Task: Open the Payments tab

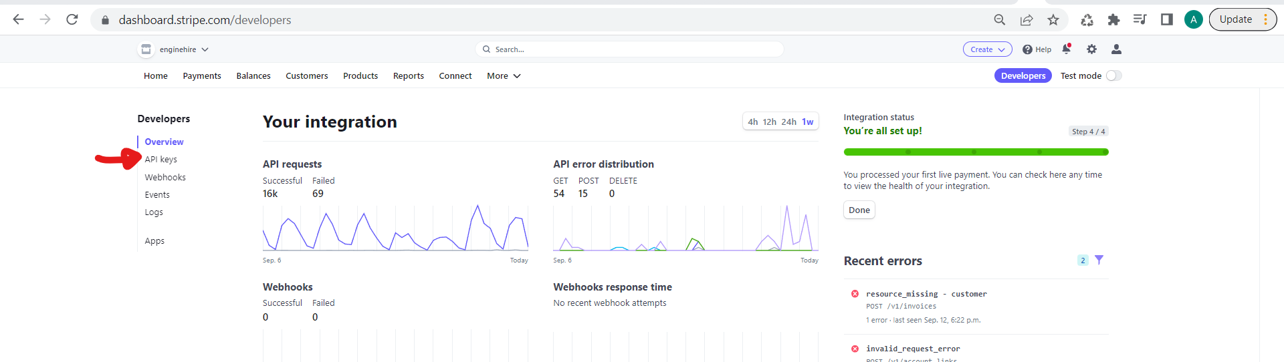Action: click(x=202, y=76)
